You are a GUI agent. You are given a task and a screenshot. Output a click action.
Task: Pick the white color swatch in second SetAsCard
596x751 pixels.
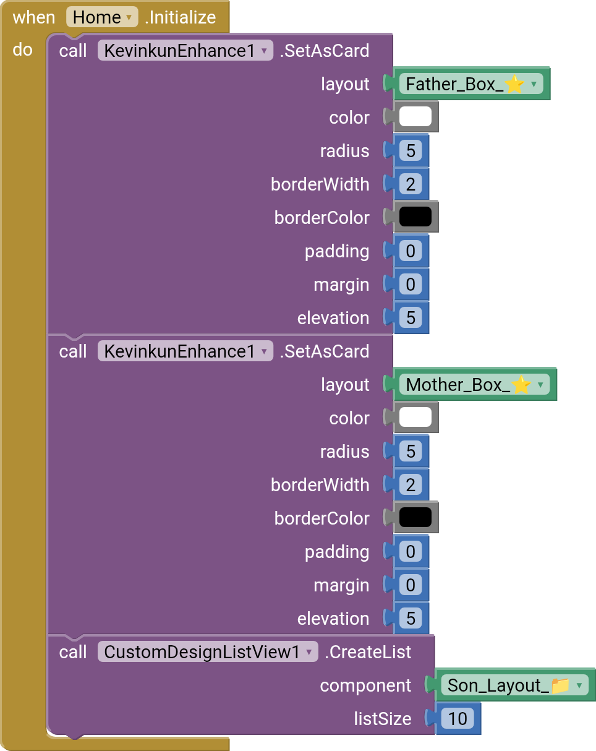pyautogui.click(x=415, y=418)
